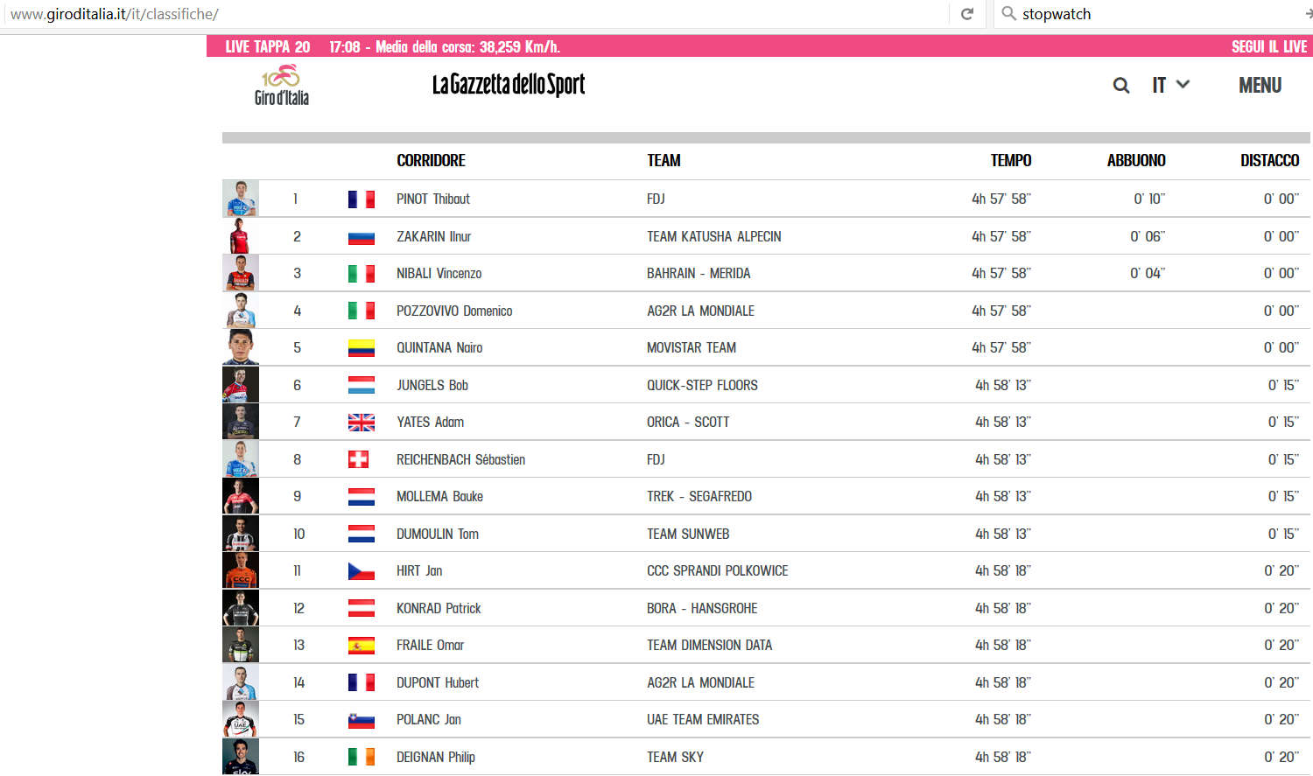Select team name QUICK-STEP FLOORS
Screen dimensions: 1313x776
(702, 385)
